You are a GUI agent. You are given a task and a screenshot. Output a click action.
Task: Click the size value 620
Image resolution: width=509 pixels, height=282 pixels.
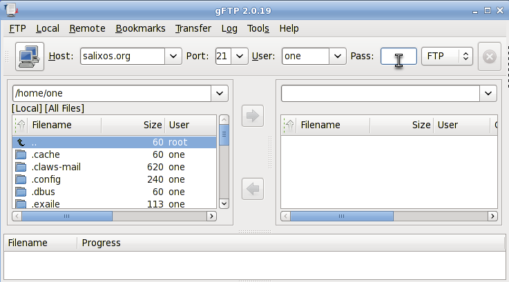(x=155, y=168)
